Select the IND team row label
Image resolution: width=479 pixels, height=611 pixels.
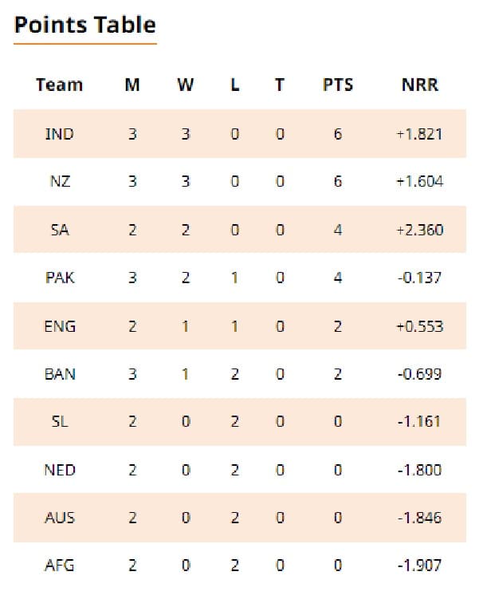click(x=59, y=134)
